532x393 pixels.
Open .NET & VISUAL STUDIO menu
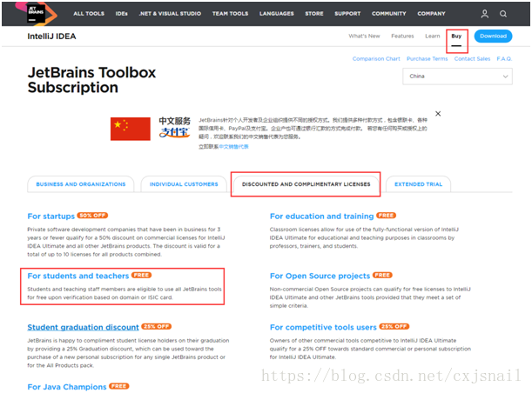point(170,14)
